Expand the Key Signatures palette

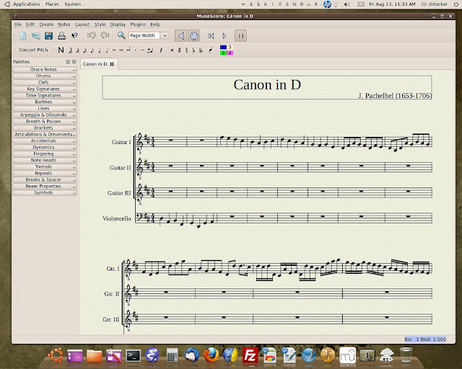coord(45,89)
